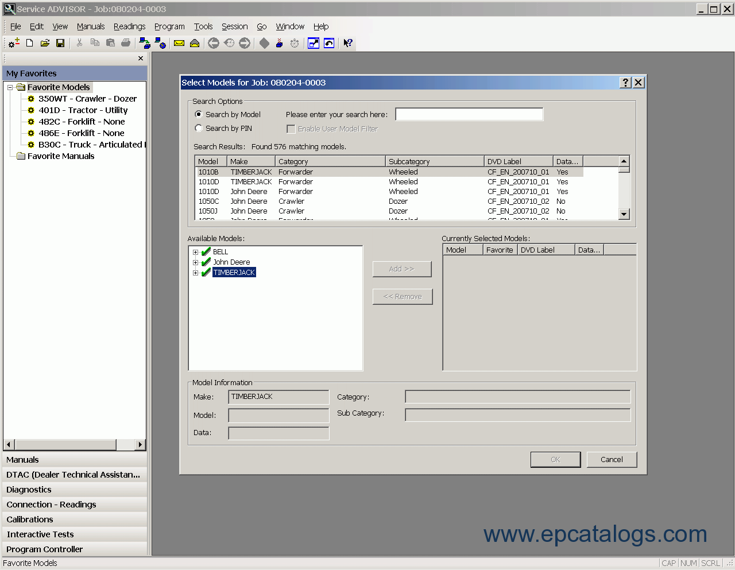Click the stopwatch timer icon
Image resolution: width=735 pixels, height=570 pixels.
point(295,43)
